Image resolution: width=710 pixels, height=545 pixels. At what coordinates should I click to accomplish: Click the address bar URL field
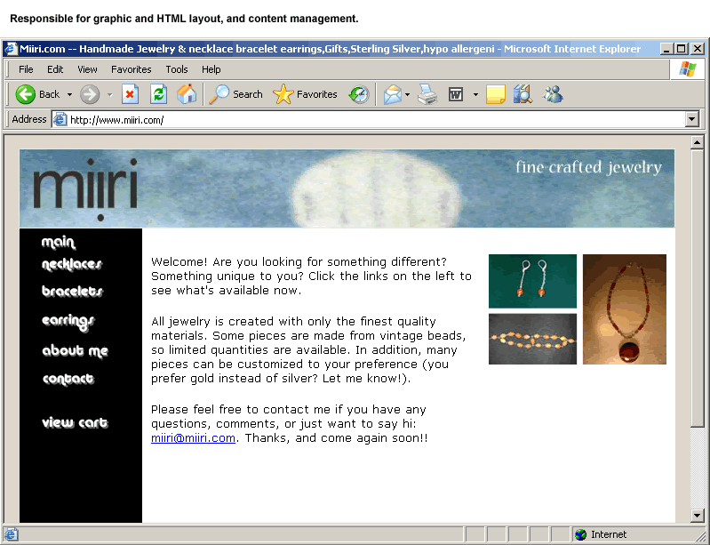point(373,119)
